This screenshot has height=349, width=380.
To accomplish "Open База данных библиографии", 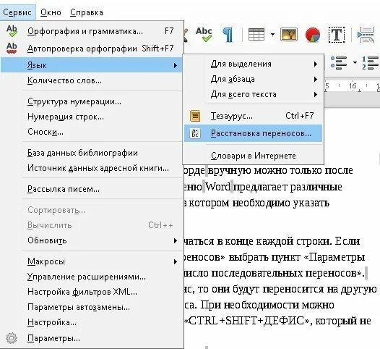I will pyautogui.click(x=92, y=153).
